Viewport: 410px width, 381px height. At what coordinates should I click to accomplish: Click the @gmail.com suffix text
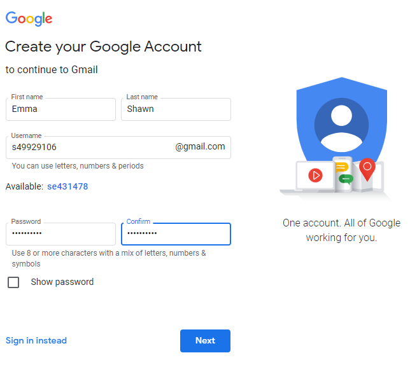pos(200,146)
